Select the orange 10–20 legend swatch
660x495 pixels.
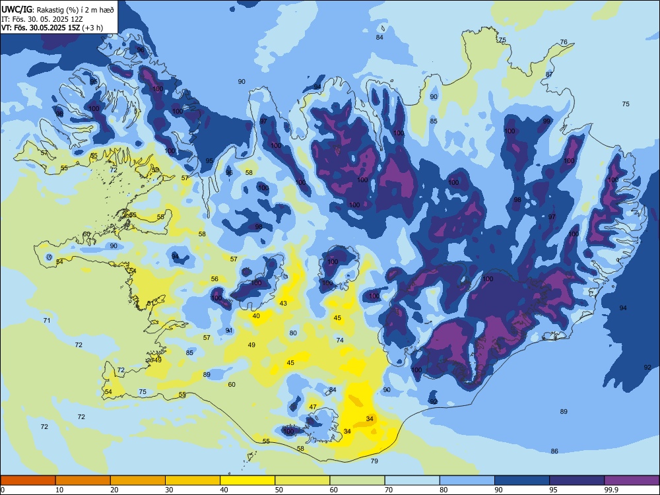coord(83,480)
